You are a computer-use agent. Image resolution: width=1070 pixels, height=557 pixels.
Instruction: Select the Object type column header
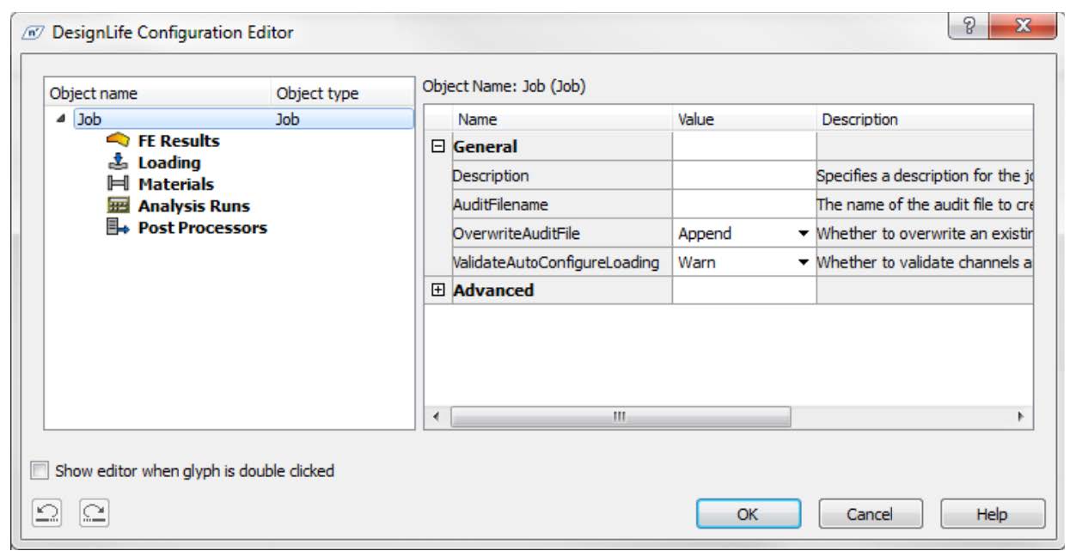[318, 93]
